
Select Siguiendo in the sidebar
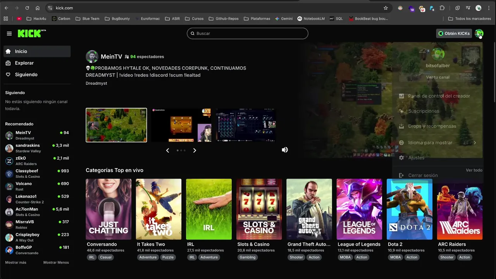click(37, 74)
